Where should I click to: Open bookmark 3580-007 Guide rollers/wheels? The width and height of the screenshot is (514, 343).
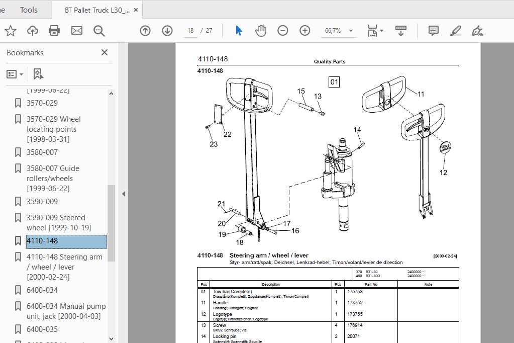coord(53,178)
